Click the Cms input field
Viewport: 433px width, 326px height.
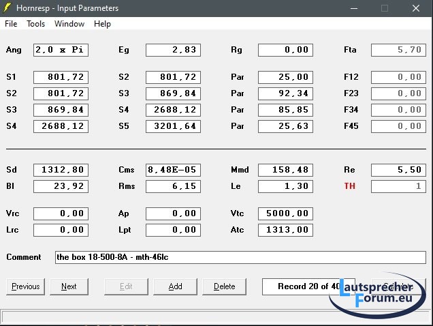point(173,170)
